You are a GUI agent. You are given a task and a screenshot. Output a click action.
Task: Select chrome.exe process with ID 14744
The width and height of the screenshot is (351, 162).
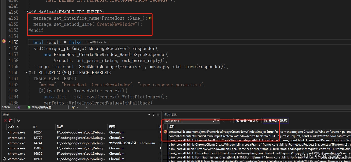pyautogui.click(x=16, y=143)
